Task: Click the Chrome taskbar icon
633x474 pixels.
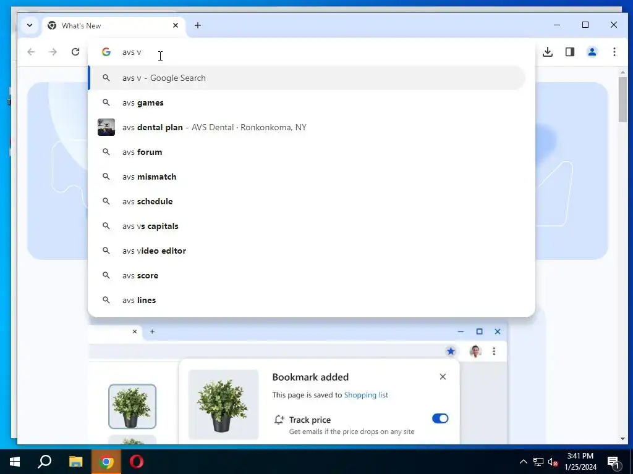Action: click(106, 462)
